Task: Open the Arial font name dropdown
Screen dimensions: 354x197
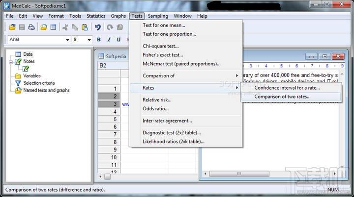Action: click(67, 40)
